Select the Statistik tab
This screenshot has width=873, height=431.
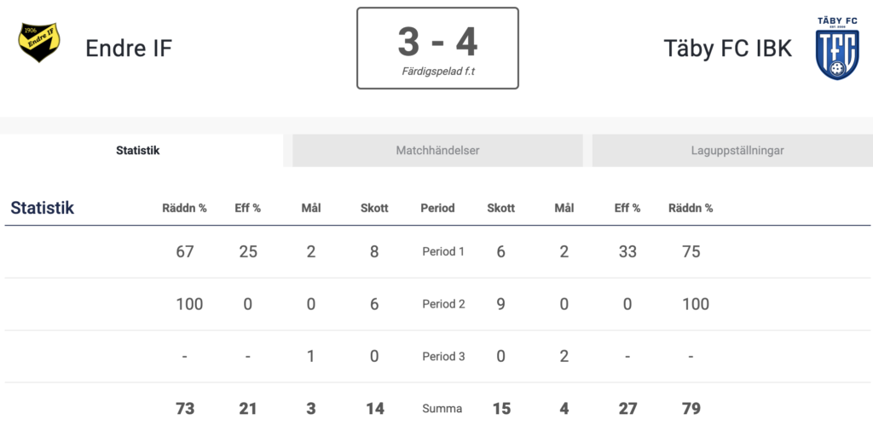pos(138,150)
